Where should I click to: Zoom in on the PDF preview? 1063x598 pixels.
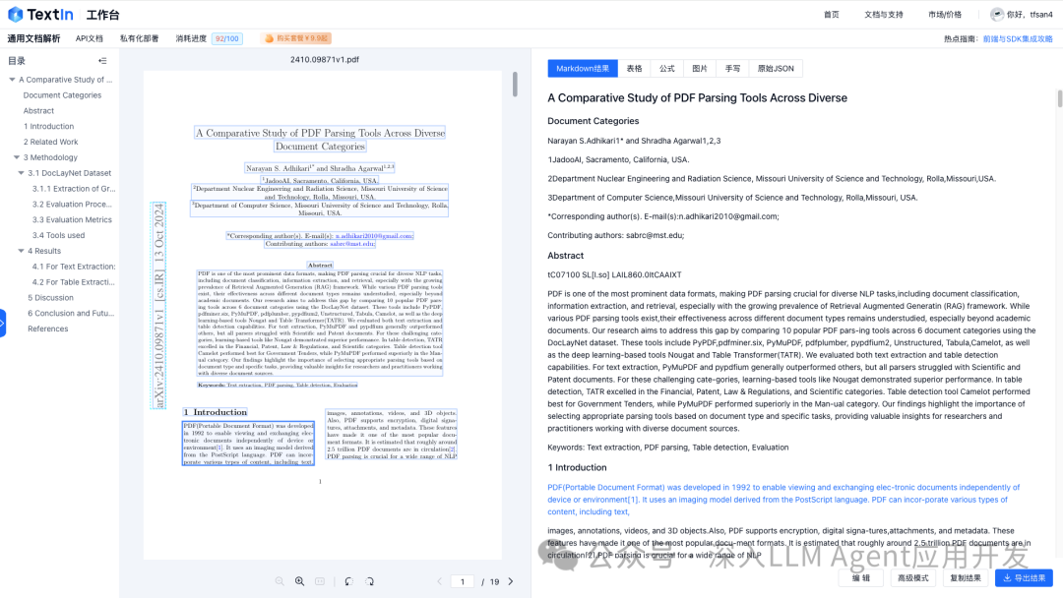299,581
